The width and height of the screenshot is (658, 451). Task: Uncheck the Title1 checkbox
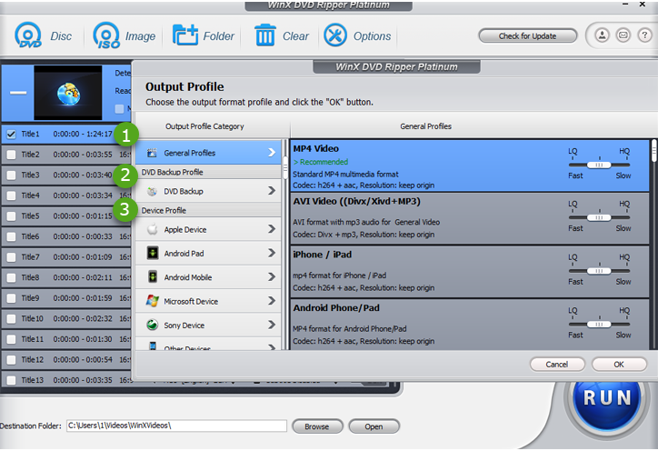click(x=11, y=135)
